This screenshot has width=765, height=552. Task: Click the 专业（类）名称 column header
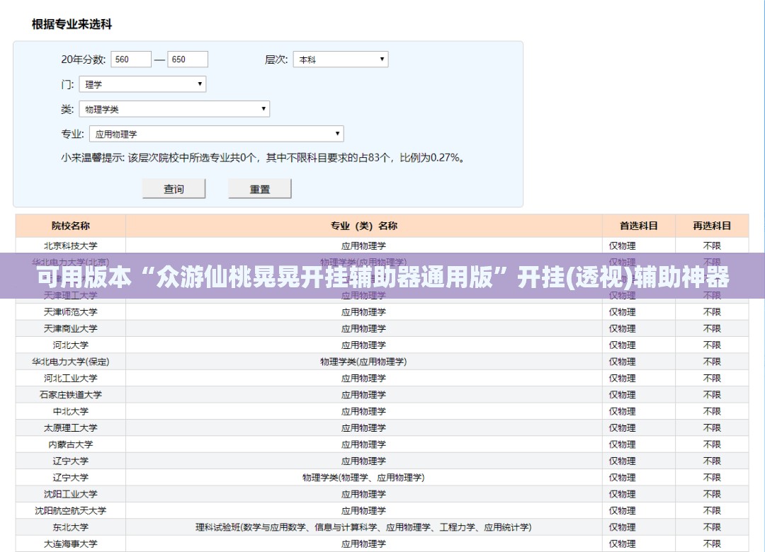[x=364, y=226]
